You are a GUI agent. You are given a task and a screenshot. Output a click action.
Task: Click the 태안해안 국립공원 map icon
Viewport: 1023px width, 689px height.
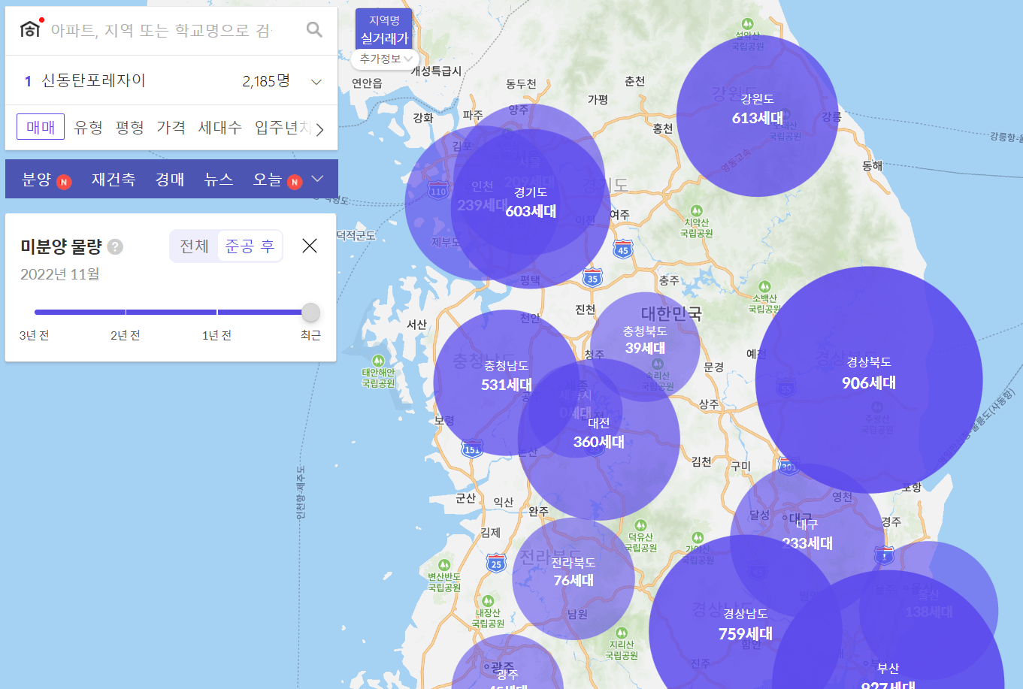click(378, 361)
